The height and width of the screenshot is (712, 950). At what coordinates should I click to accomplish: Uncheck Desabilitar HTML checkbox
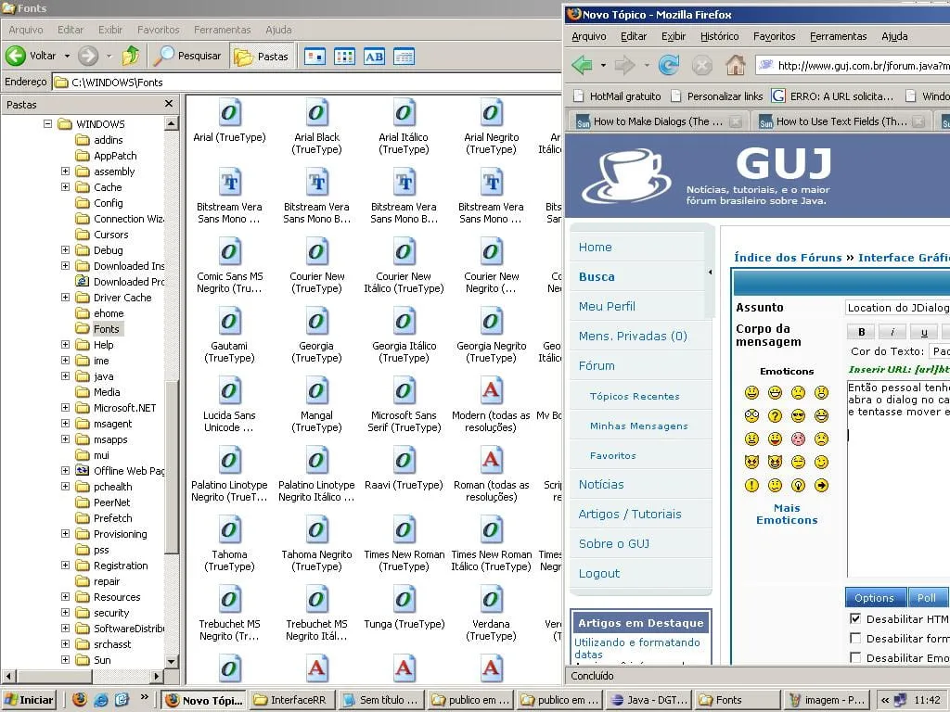[855, 618]
